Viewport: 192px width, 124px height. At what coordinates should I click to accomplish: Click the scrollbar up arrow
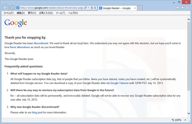point(189,20)
